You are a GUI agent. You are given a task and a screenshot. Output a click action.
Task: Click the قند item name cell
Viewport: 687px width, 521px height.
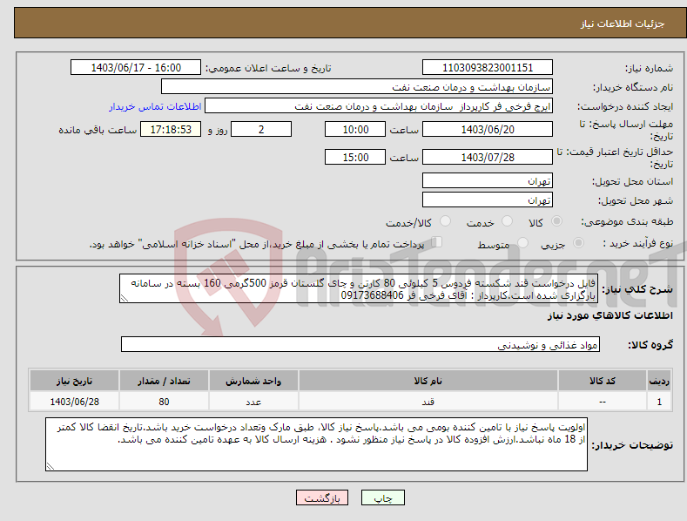pyautogui.click(x=428, y=402)
